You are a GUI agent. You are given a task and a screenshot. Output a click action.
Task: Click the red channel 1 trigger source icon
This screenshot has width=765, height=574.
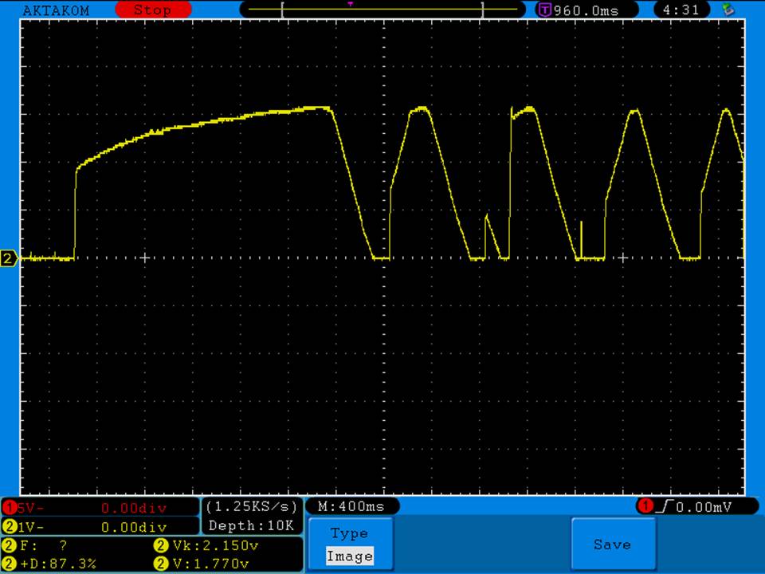click(645, 506)
